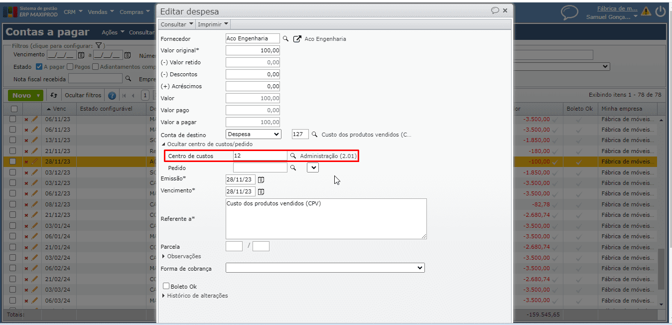Screen dimensions: 672x325
Task: Open the Forma de cobrança dropdown
Action: click(x=325, y=268)
